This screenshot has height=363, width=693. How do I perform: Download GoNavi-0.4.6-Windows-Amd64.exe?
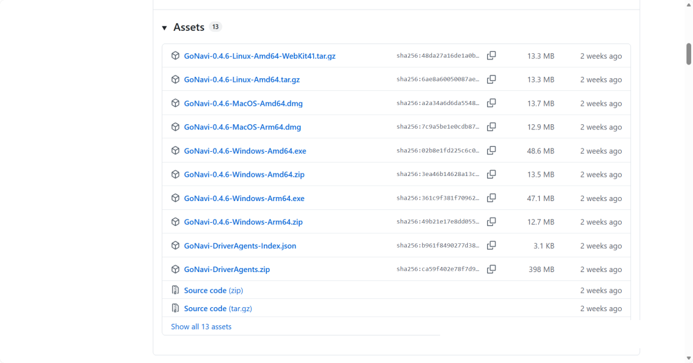pyautogui.click(x=244, y=151)
